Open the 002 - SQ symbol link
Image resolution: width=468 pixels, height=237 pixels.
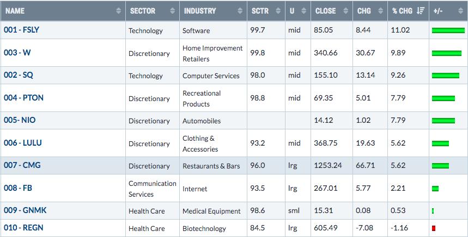(19, 75)
